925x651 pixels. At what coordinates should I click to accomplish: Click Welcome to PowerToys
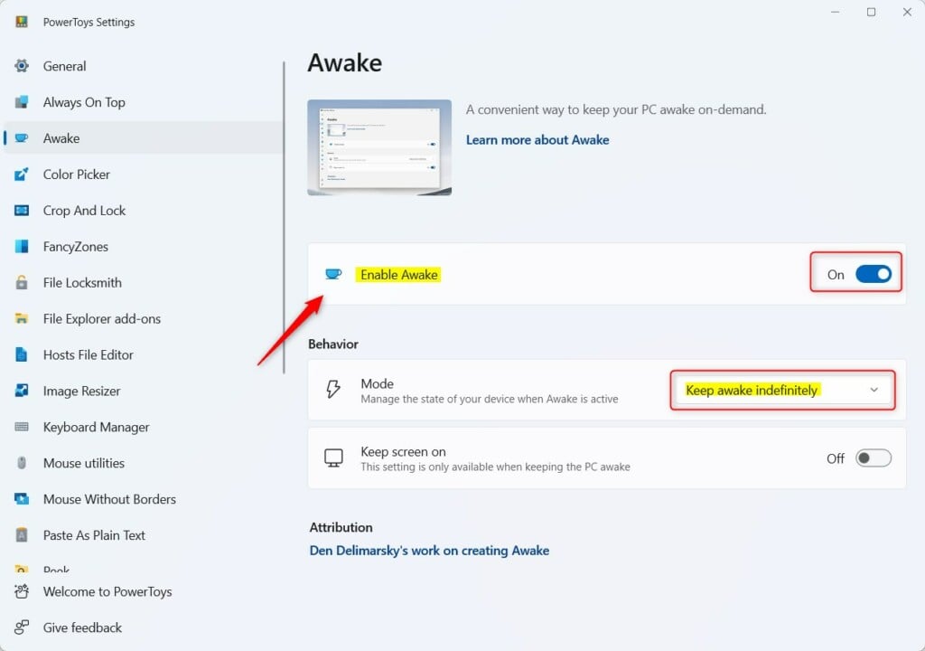[x=144, y=590]
